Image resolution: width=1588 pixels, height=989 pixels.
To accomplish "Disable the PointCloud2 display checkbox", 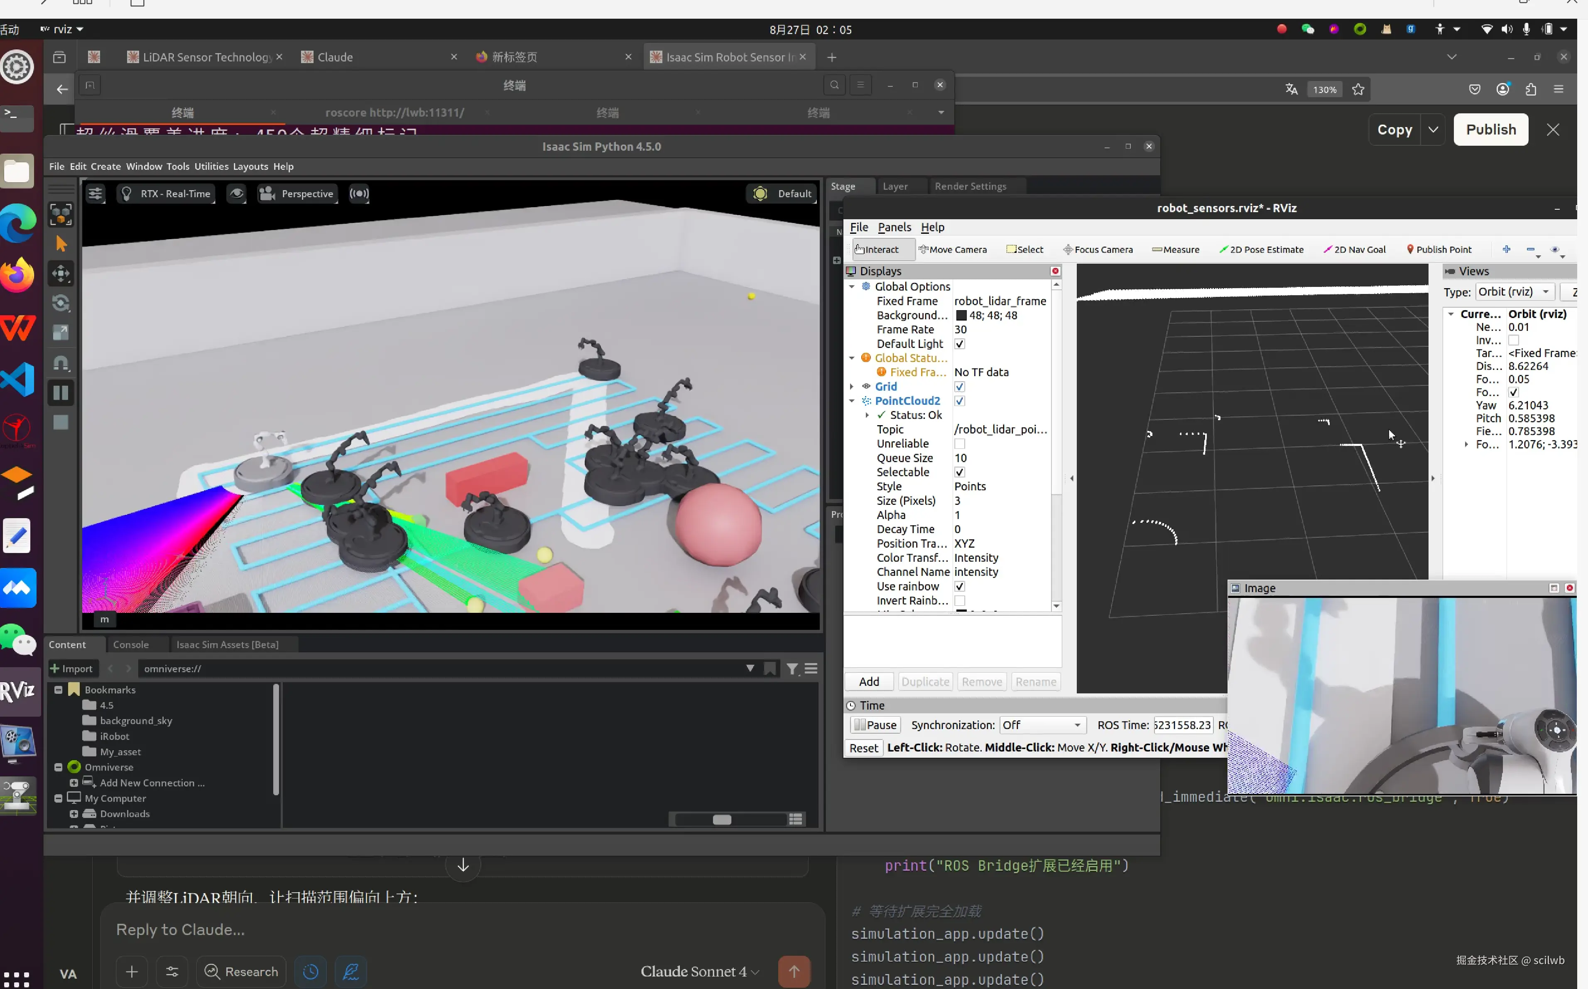I will 959,401.
